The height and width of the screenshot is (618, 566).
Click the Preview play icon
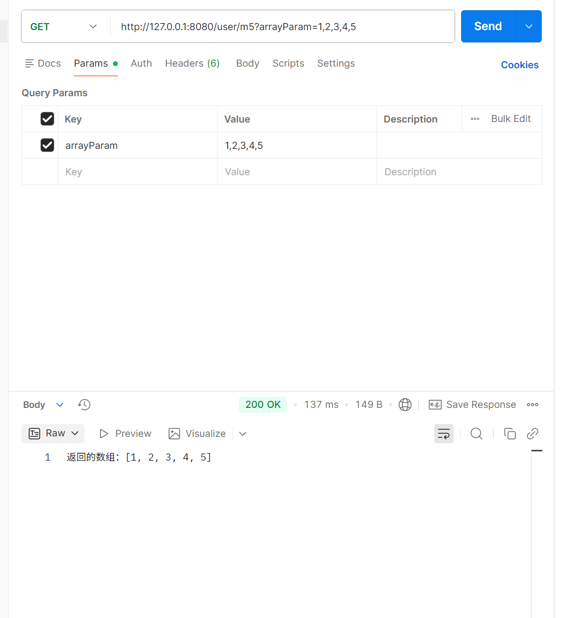pyautogui.click(x=104, y=434)
